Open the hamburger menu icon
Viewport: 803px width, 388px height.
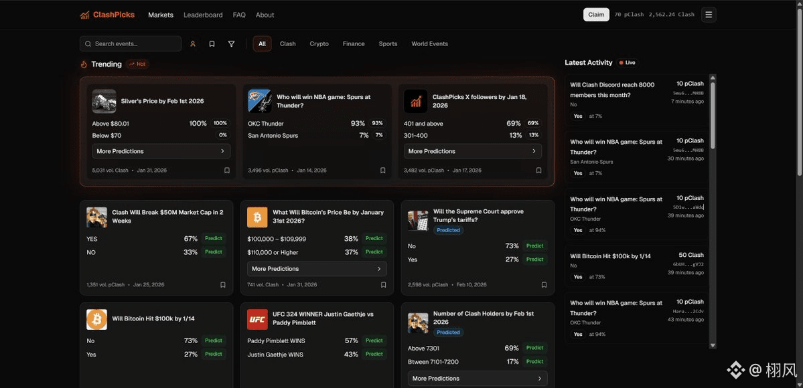click(x=709, y=15)
